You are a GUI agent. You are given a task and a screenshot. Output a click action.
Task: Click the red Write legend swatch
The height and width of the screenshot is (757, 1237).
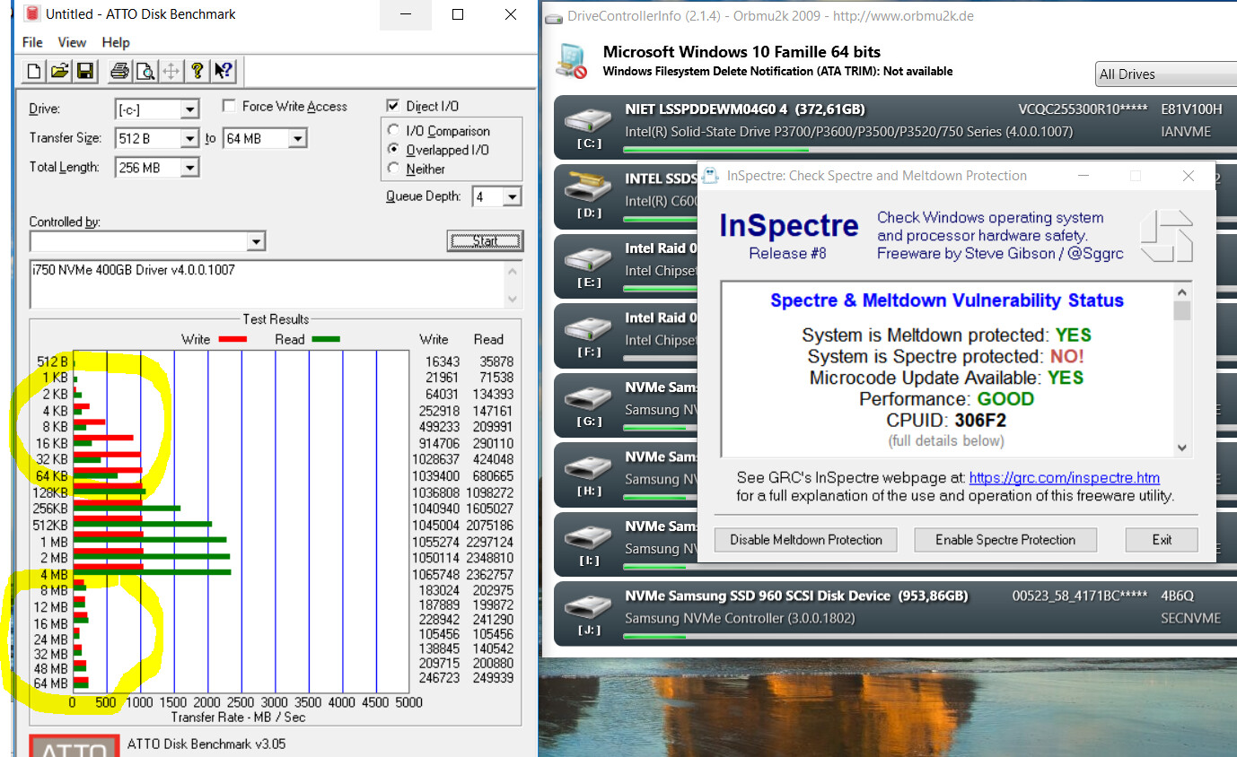[x=232, y=339]
